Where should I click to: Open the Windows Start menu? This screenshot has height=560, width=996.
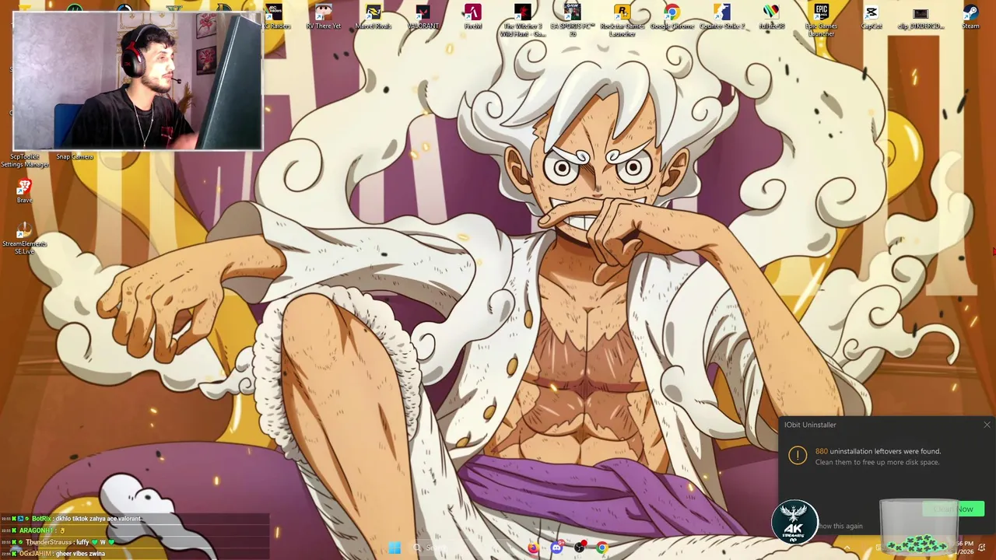(395, 548)
